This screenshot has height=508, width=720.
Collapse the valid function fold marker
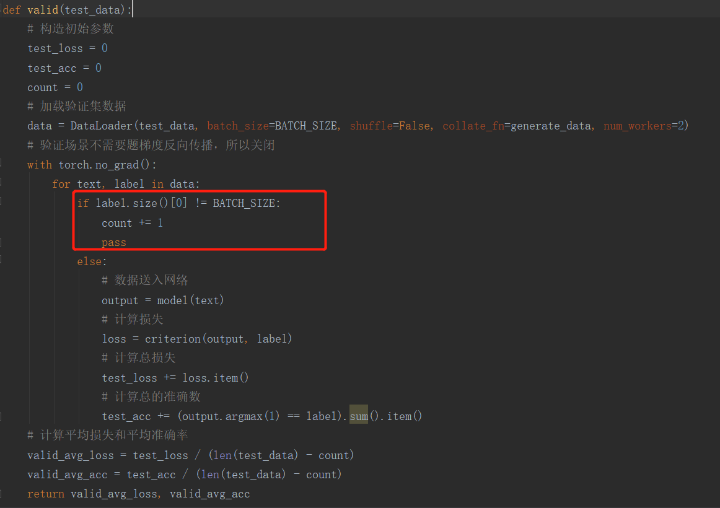[x=3, y=9]
